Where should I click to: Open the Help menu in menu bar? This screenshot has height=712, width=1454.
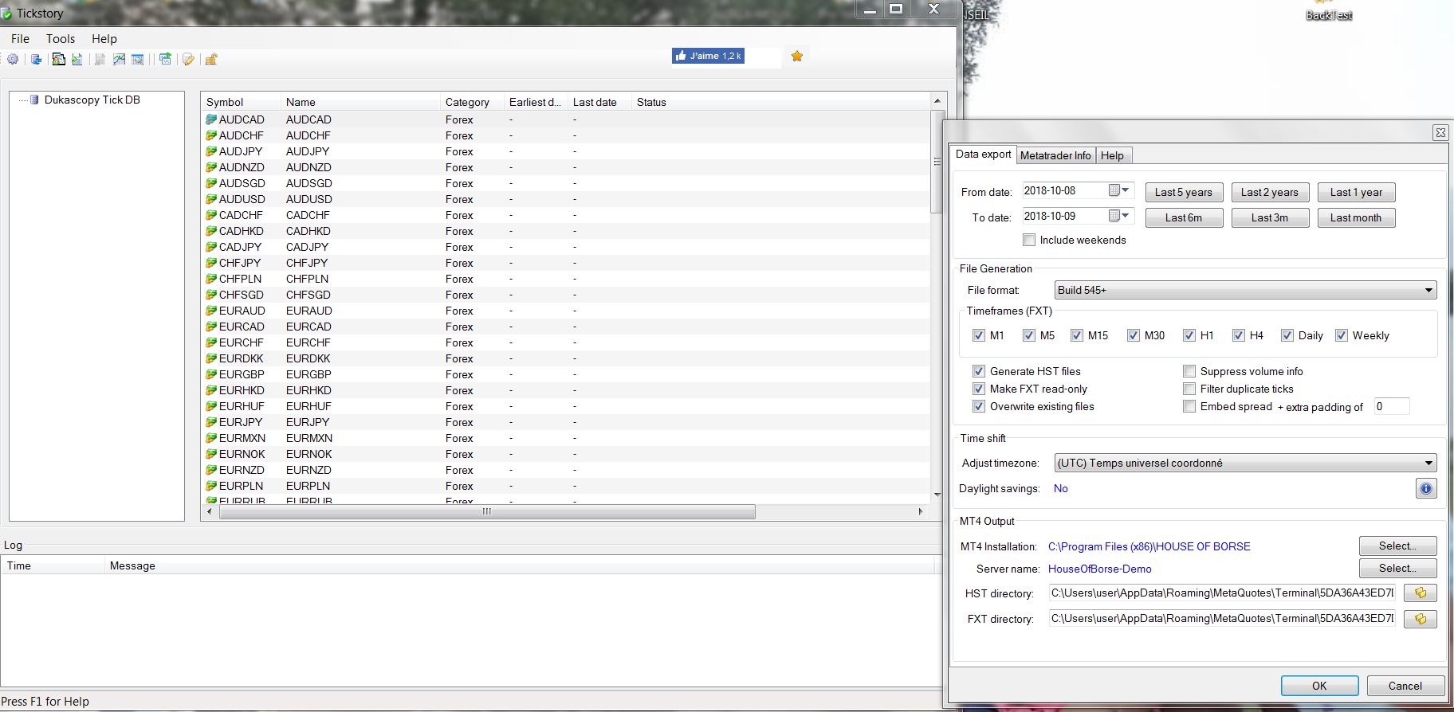pos(104,38)
